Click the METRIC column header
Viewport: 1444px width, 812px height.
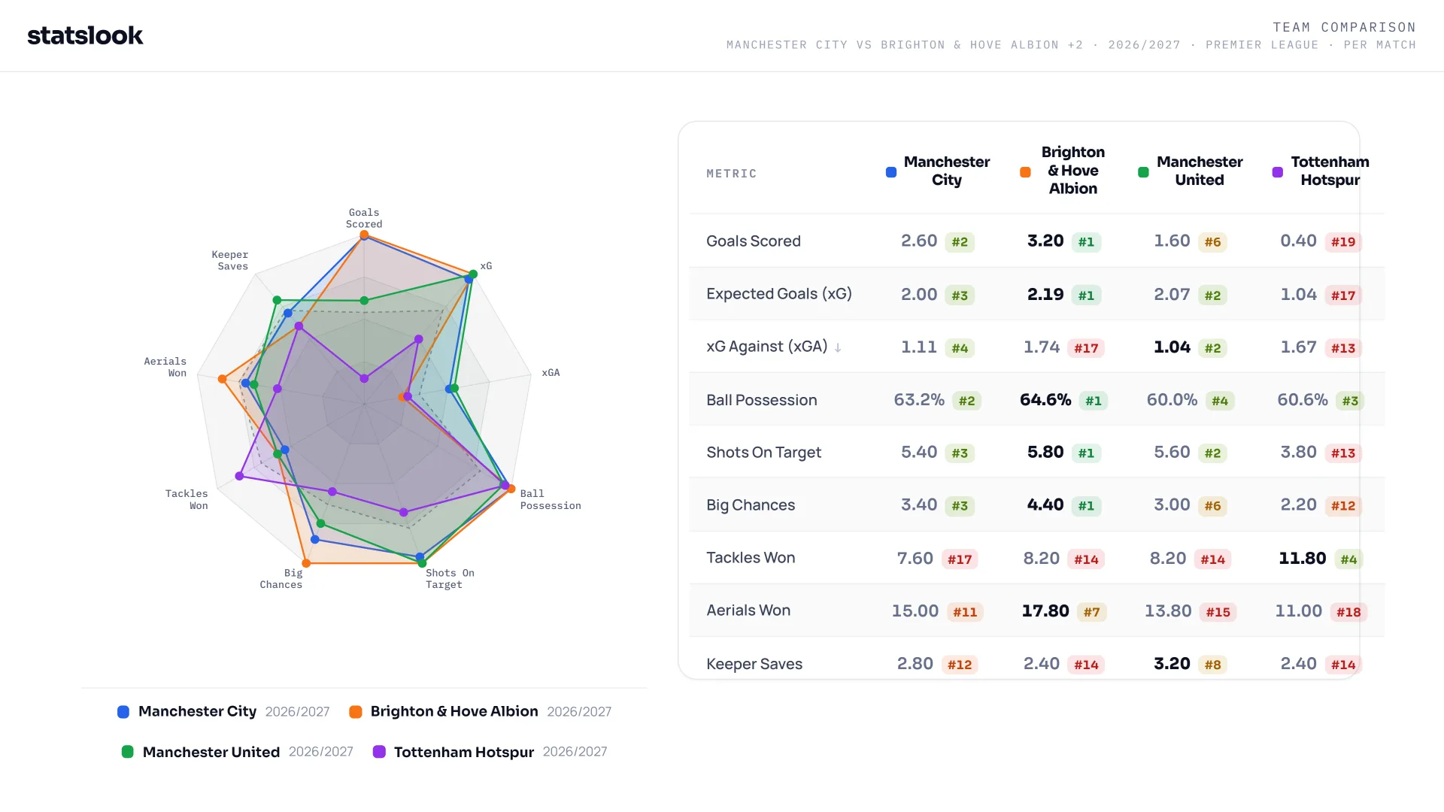point(731,174)
